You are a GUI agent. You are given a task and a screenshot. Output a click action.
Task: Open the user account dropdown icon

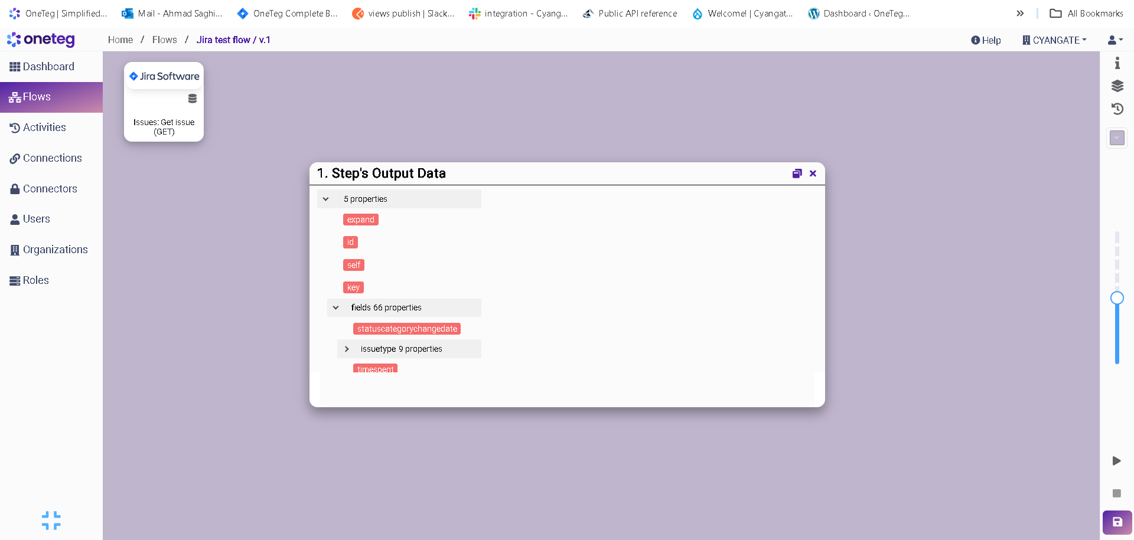[x=1115, y=40]
